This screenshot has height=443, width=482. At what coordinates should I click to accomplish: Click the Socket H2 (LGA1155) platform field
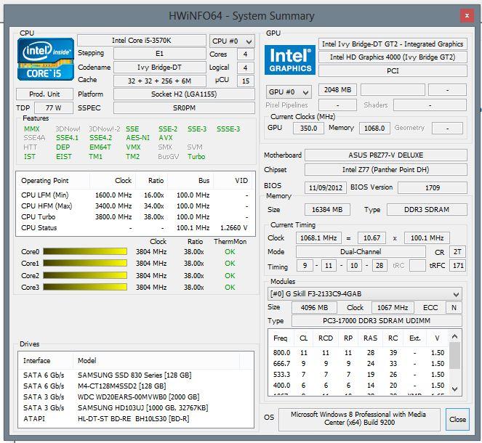coord(184,94)
